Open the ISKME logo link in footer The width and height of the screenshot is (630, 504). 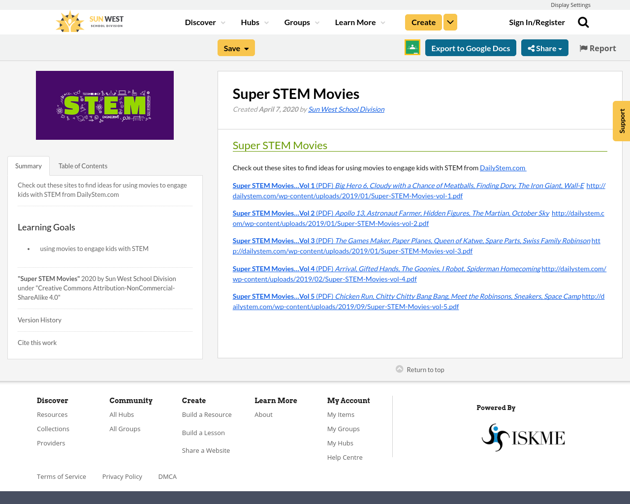coord(523,436)
